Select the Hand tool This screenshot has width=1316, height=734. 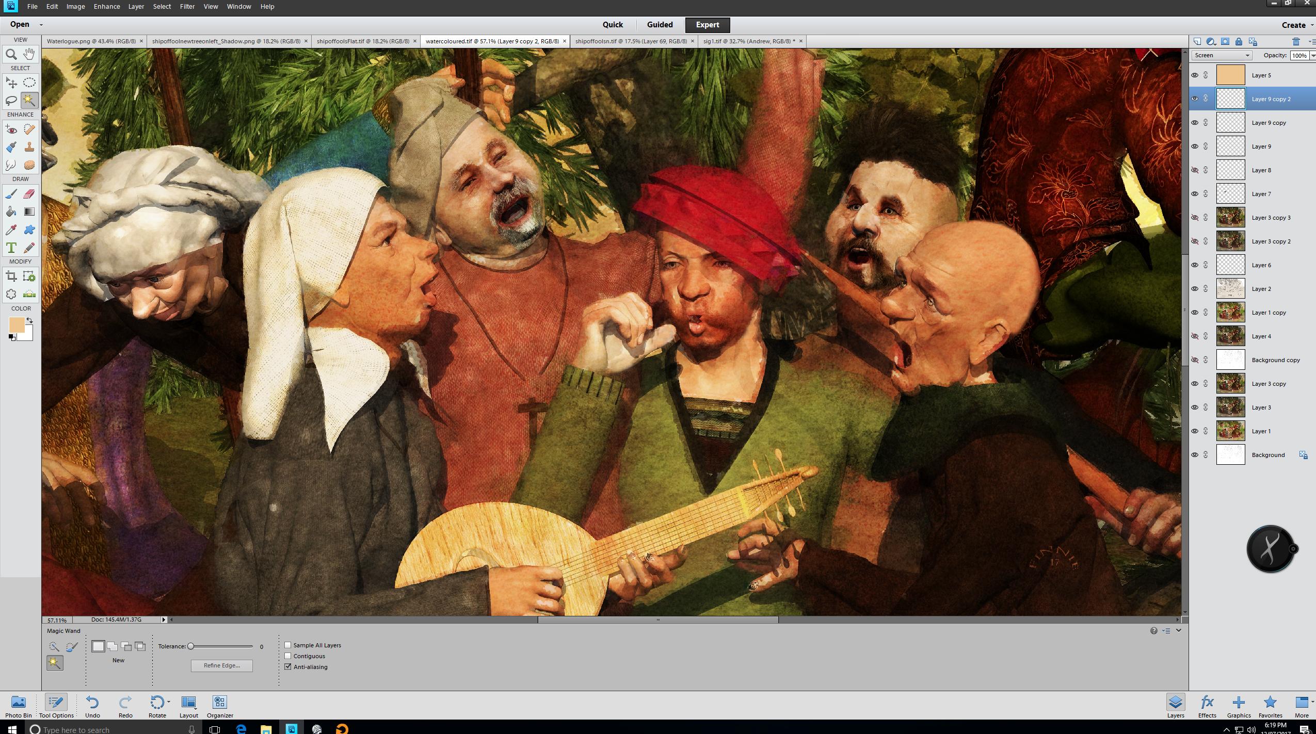[29, 54]
